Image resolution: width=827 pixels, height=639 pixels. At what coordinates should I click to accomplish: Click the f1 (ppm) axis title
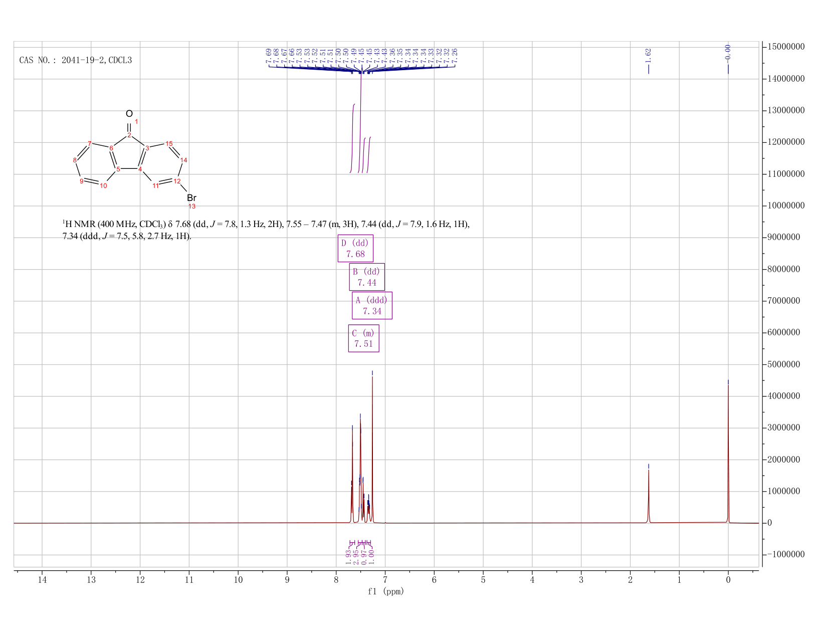tap(386, 591)
